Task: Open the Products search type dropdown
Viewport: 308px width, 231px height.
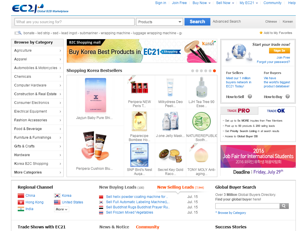Action: tap(160, 22)
